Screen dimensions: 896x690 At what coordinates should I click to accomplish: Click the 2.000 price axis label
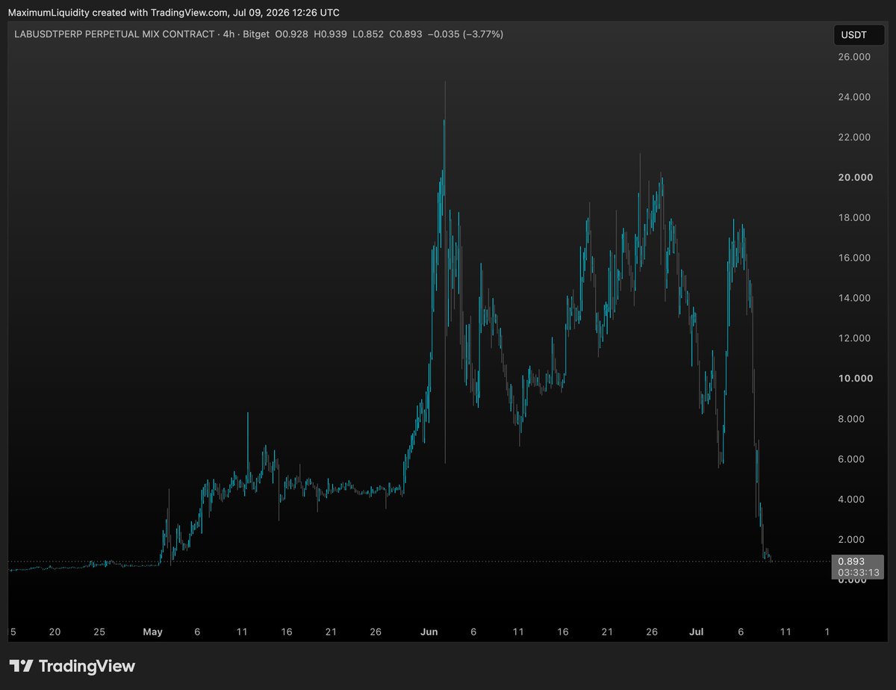[852, 540]
